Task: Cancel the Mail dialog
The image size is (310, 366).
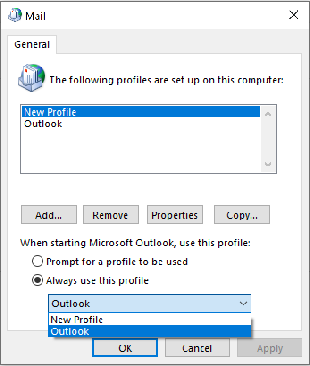Action: pos(197,348)
